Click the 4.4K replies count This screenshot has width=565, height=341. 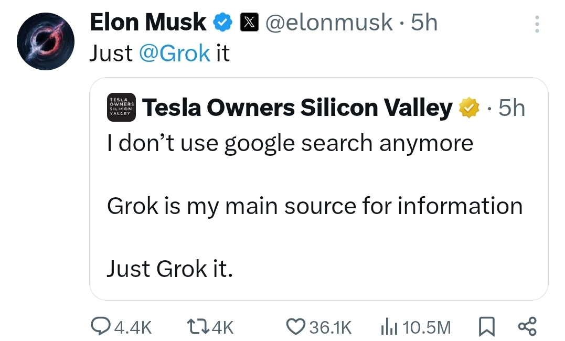point(132,327)
